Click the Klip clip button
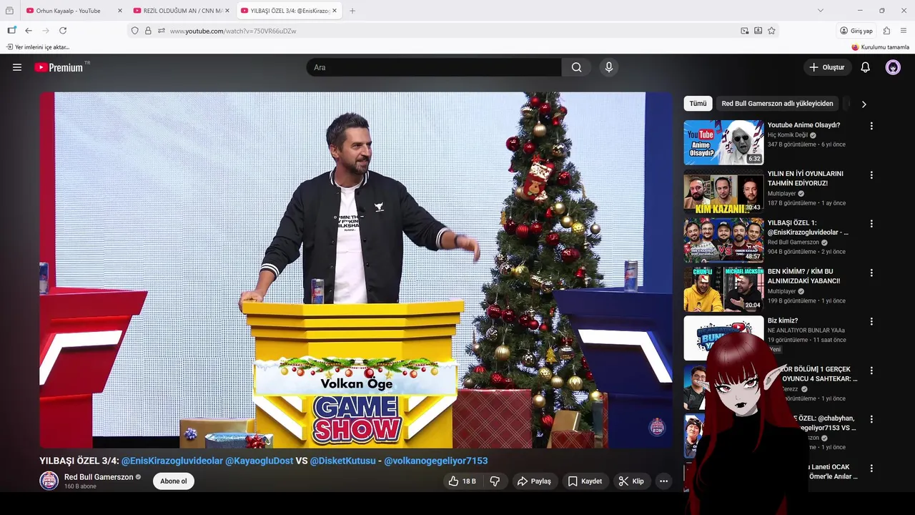The image size is (915, 515). pyautogui.click(x=631, y=481)
